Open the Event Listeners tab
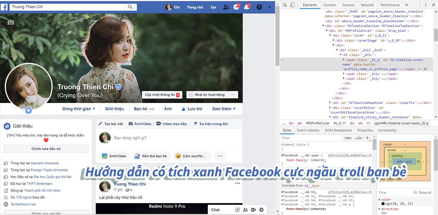This screenshot has height=215, width=438. pyautogui.click(x=308, y=130)
